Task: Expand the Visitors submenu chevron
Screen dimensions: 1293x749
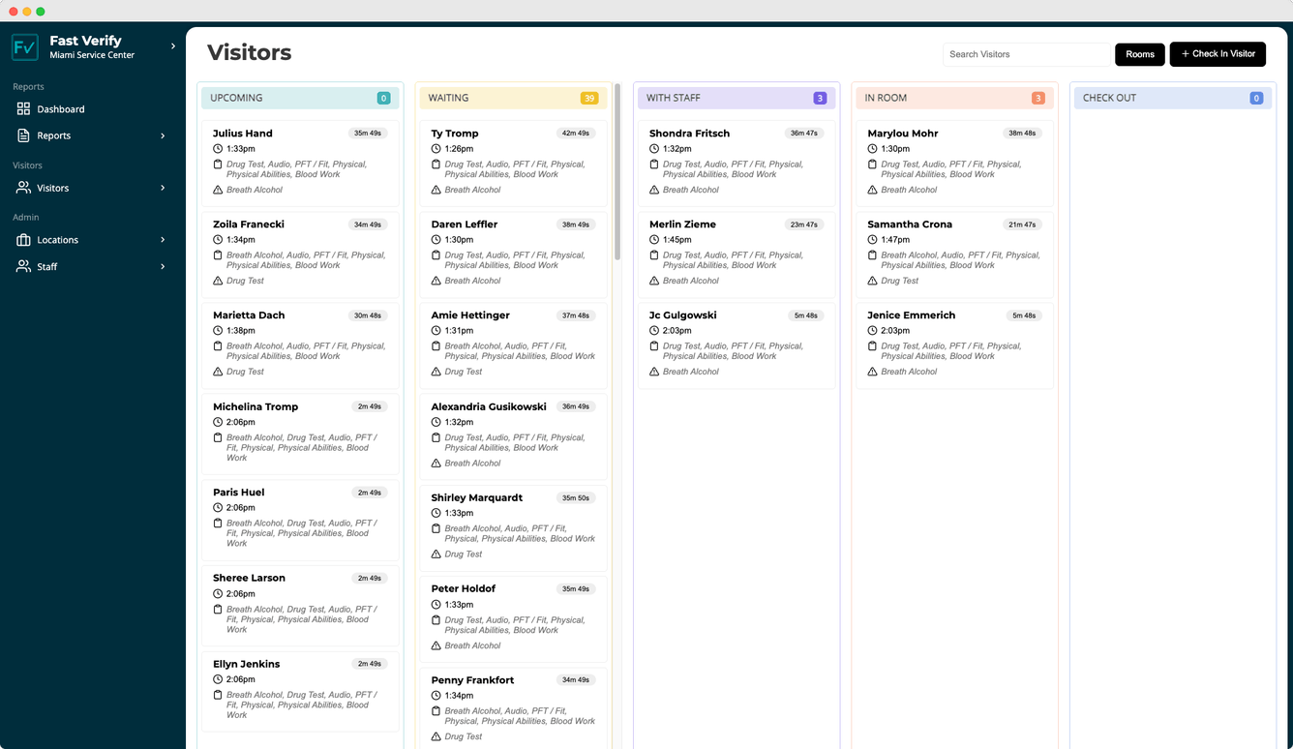Action: (x=163, y=188)
